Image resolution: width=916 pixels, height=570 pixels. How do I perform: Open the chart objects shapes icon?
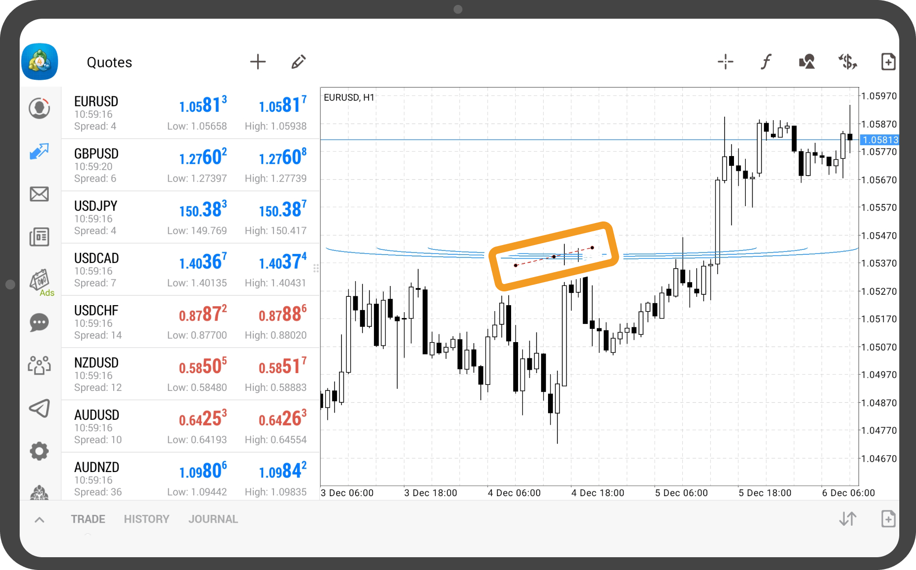(x=807, y=62)
